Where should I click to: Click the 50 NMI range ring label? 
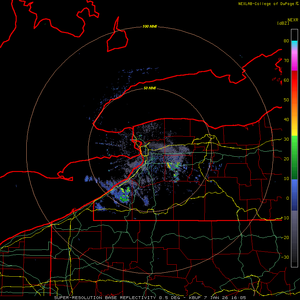(x=150, y=88)
